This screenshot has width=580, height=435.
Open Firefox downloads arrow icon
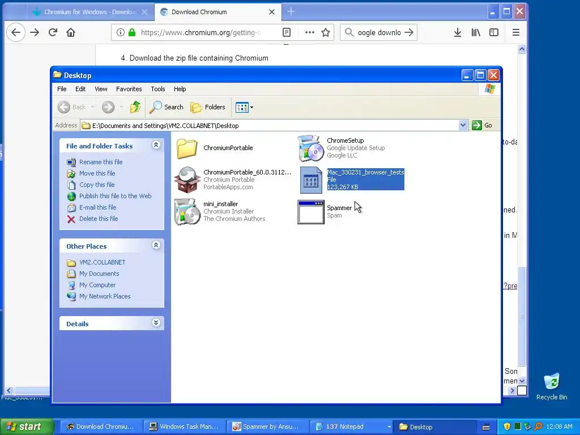tap(458, 32)
